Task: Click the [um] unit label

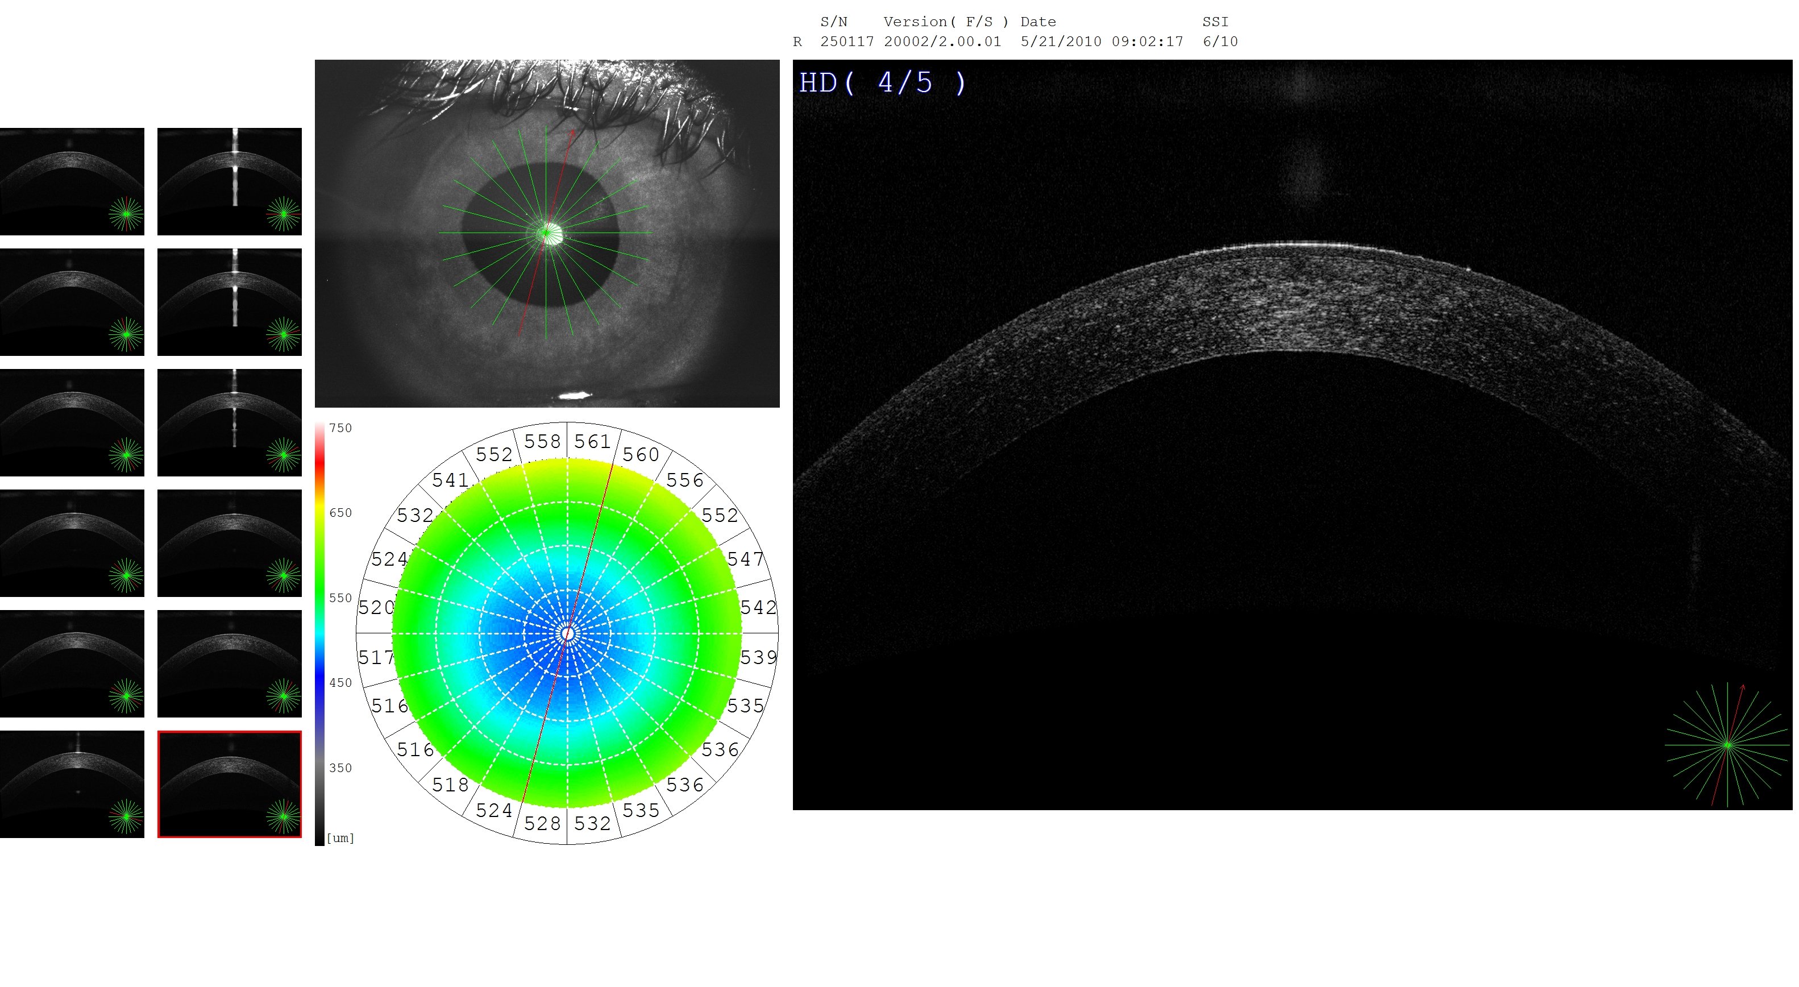Action: (341, 838)
